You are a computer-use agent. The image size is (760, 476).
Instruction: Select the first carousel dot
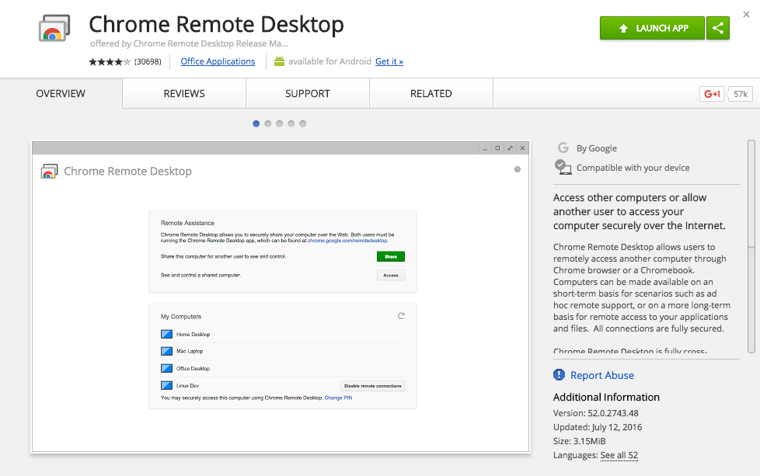[x=256, y=123]
